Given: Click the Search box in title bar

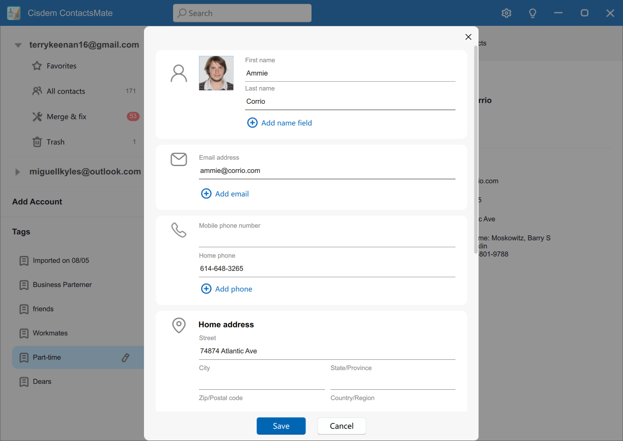Looking at the screenshot, I should point(242,13).
